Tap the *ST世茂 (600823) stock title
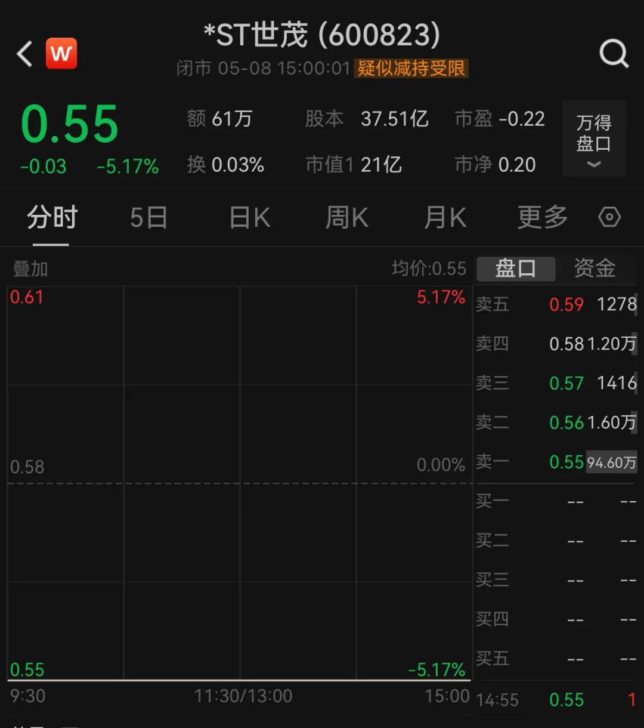This screenshot has height=728, width=644. pos(322,36)
